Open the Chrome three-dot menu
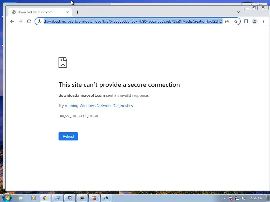 pos(263,21)
